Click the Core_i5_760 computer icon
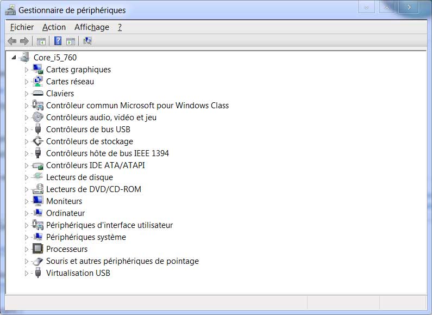This screenshot has width=432, height=315. point(25,57)
